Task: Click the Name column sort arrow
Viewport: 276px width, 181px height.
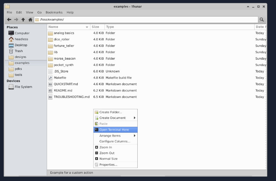Action: pyautogui.click(x=87, y=27)
